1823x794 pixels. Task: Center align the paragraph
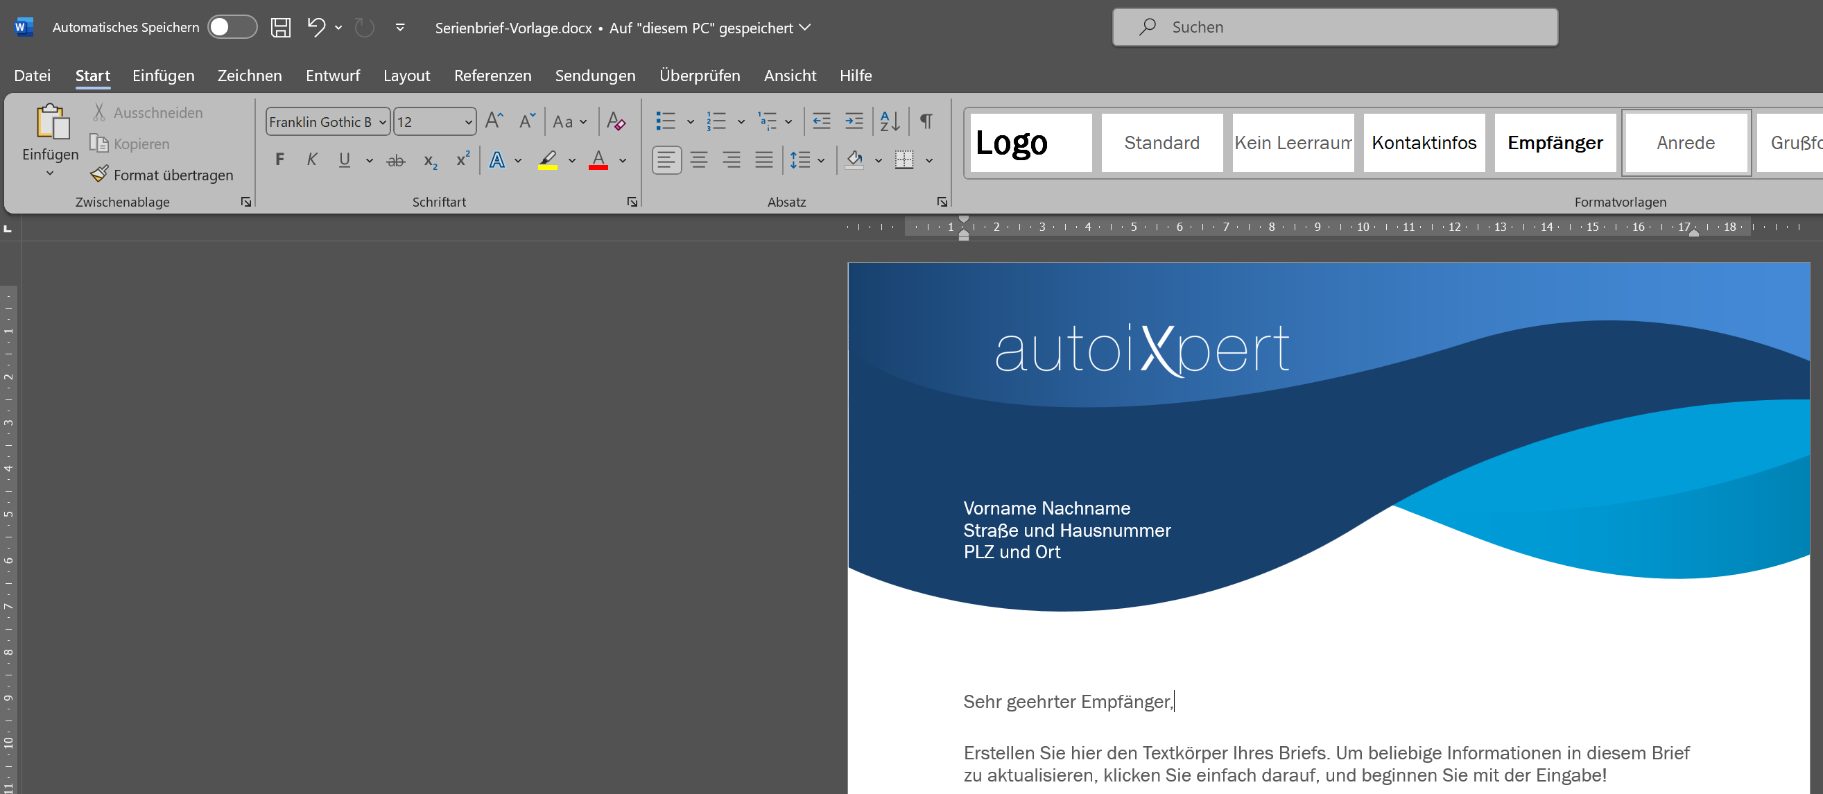[x=698, y=160]
